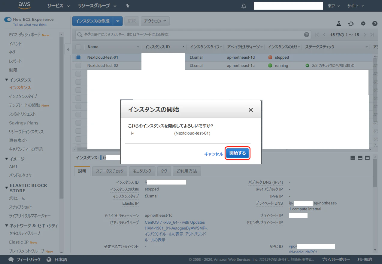Open the CentOS 7 security group link
Screen dimensions: 382x264
click(x=176, y=225)
